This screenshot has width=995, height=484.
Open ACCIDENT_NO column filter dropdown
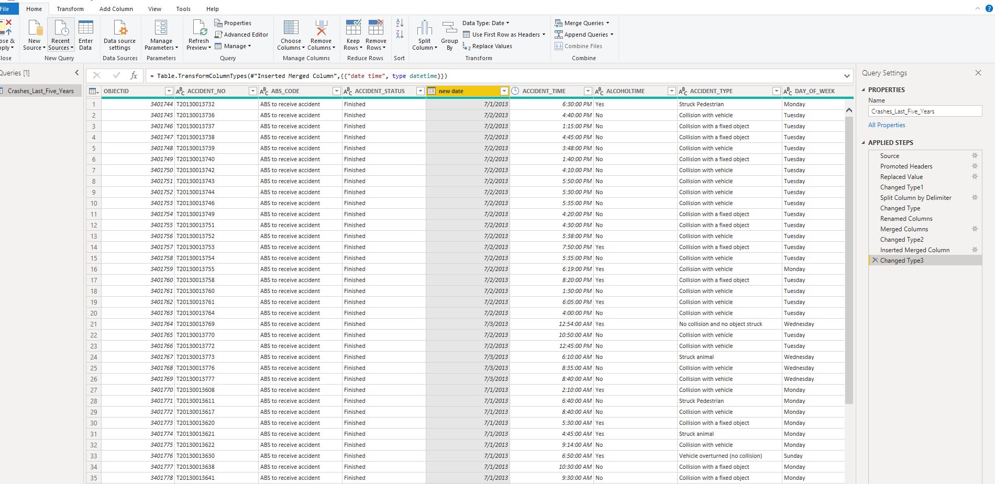(252, 91)
